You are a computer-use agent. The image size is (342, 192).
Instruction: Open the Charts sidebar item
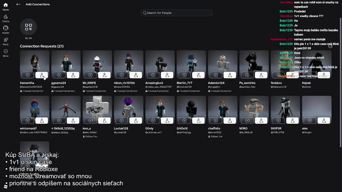6,19
